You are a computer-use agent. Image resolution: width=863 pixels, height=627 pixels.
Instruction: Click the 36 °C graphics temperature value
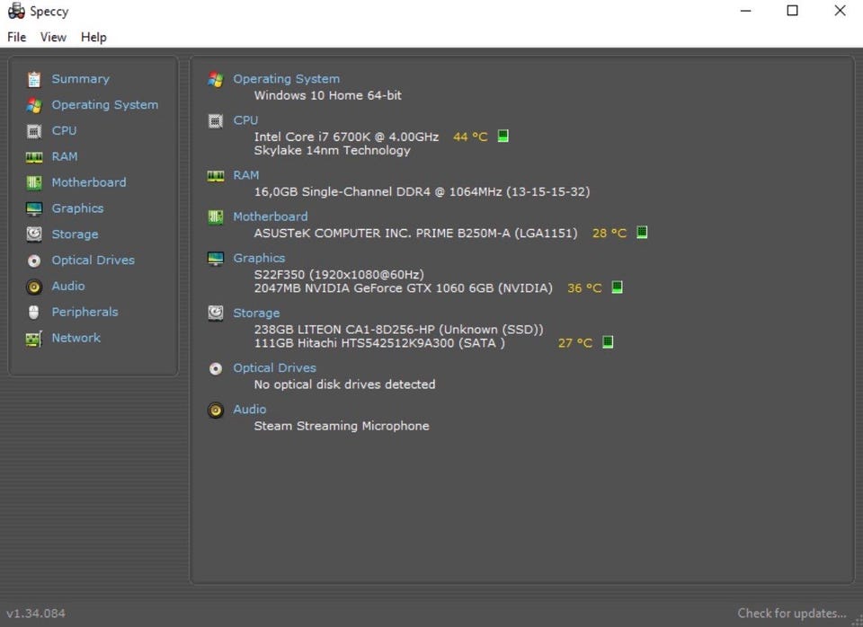(584, 288)
